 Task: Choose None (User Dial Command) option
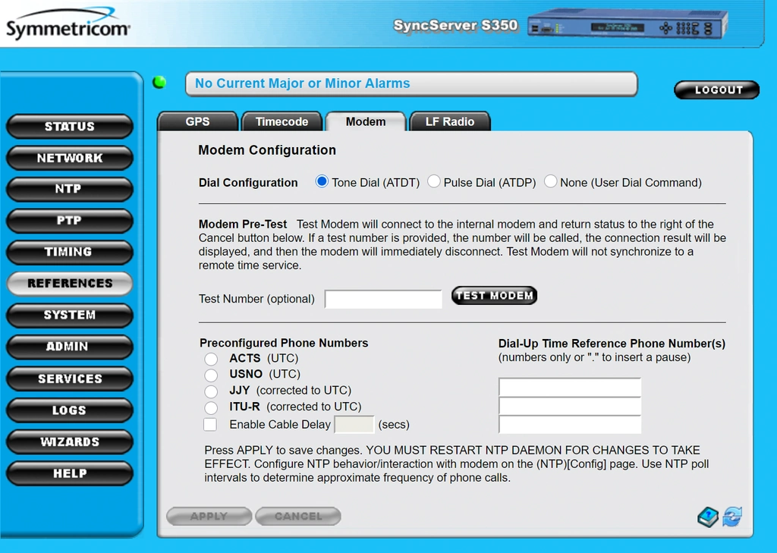point(550,182)
